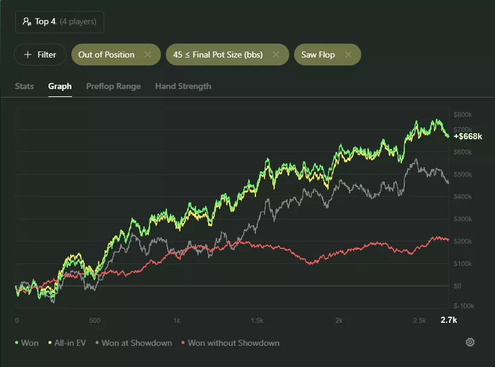
Task: Click the red Won without Showdown legend dot
Action: (183, 343)
